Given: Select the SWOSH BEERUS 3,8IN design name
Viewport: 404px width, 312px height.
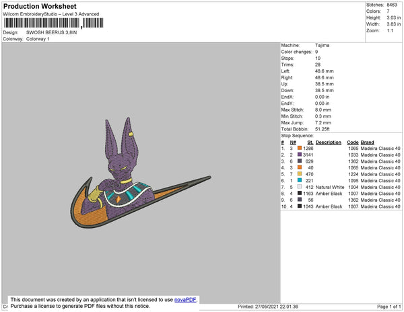Looking at the screenshot, I should point(51,32).
